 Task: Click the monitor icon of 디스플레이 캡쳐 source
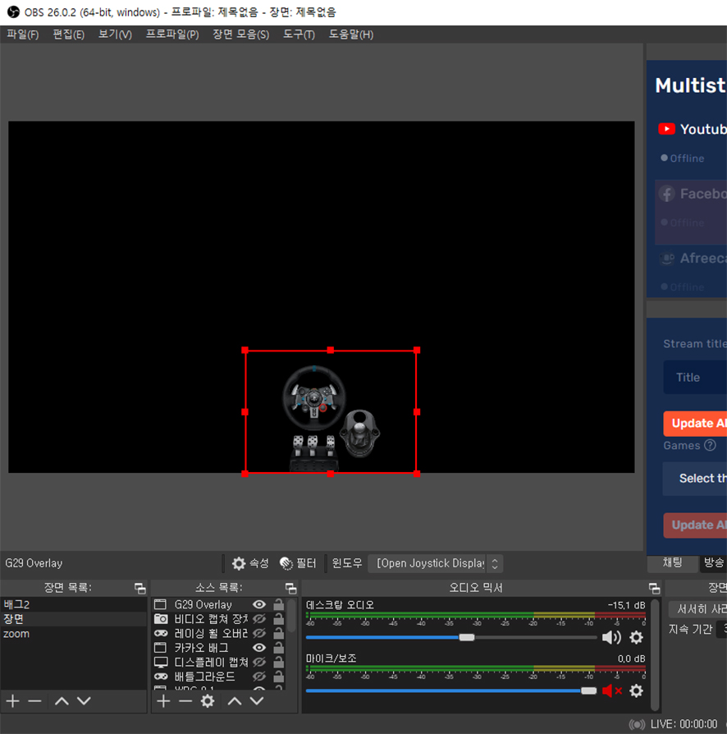161,663
